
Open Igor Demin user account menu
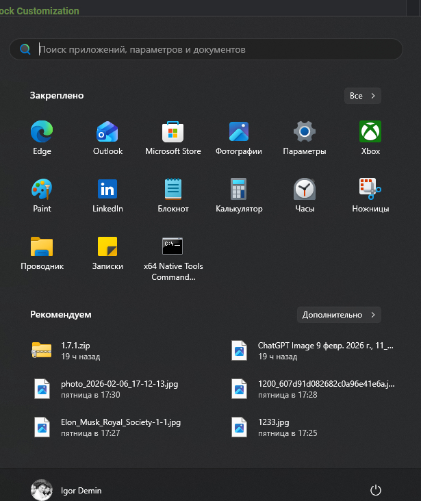pyautogui.click(x=66, y=490)
